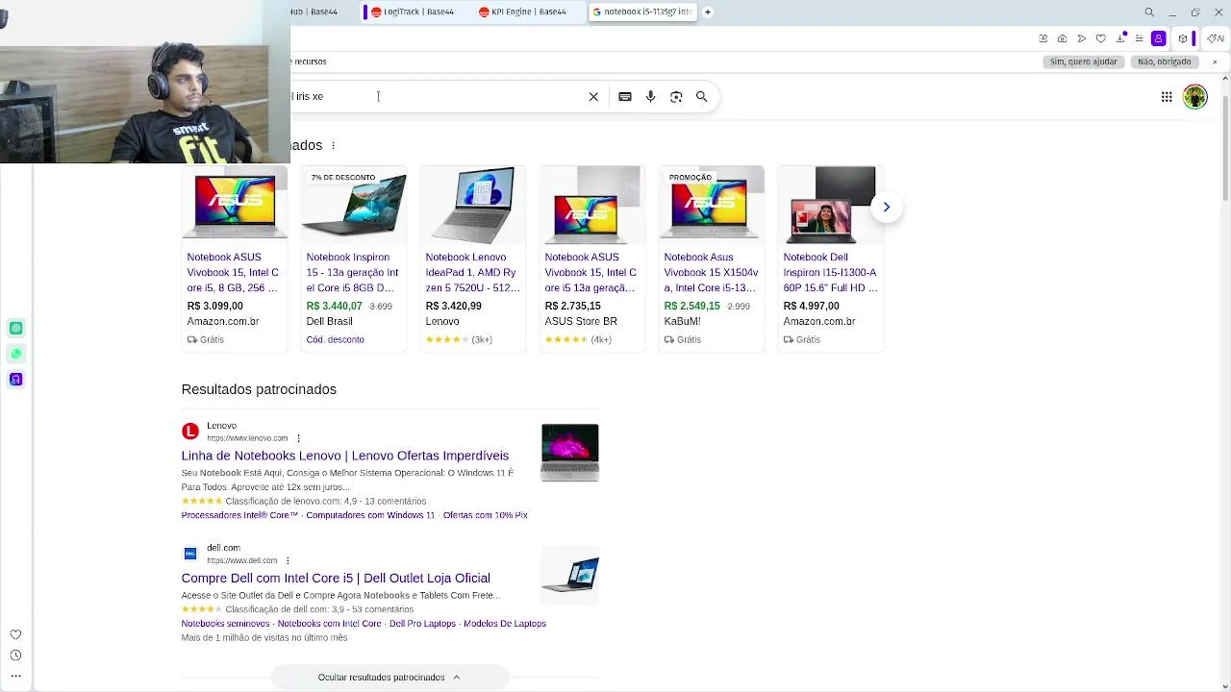Open ASUS Store BR Vivobook R$ 2.735,15 product

pyautogui.click(x=591, y=259)
